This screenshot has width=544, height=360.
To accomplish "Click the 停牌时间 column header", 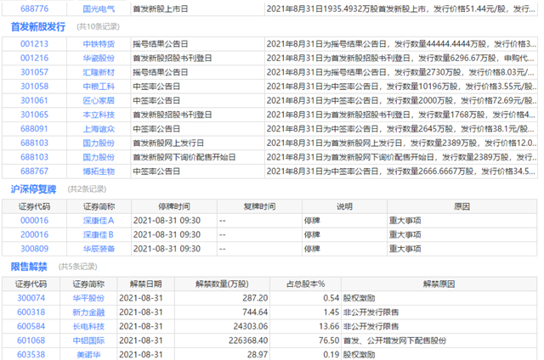I will click(x=174, y=206).
